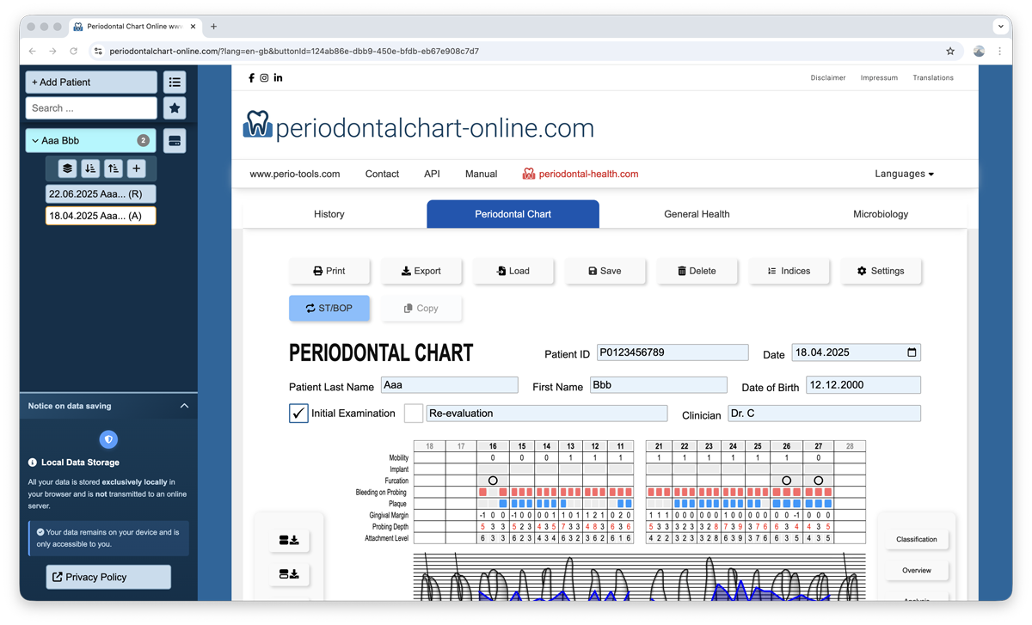The image size is (1032, 625).
Task: Toggle the ST/BOP mode button
Action: [329, 308]
